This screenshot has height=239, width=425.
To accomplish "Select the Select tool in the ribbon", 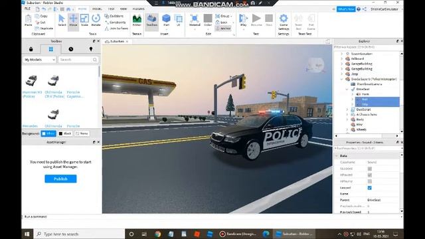I will point(62,21).
